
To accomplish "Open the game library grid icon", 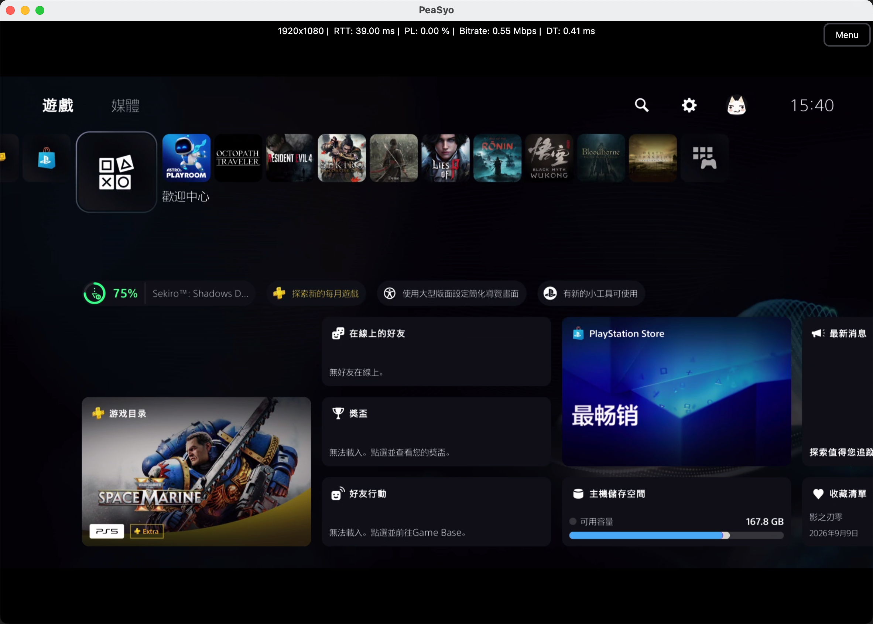I will [x=705, y=158].
